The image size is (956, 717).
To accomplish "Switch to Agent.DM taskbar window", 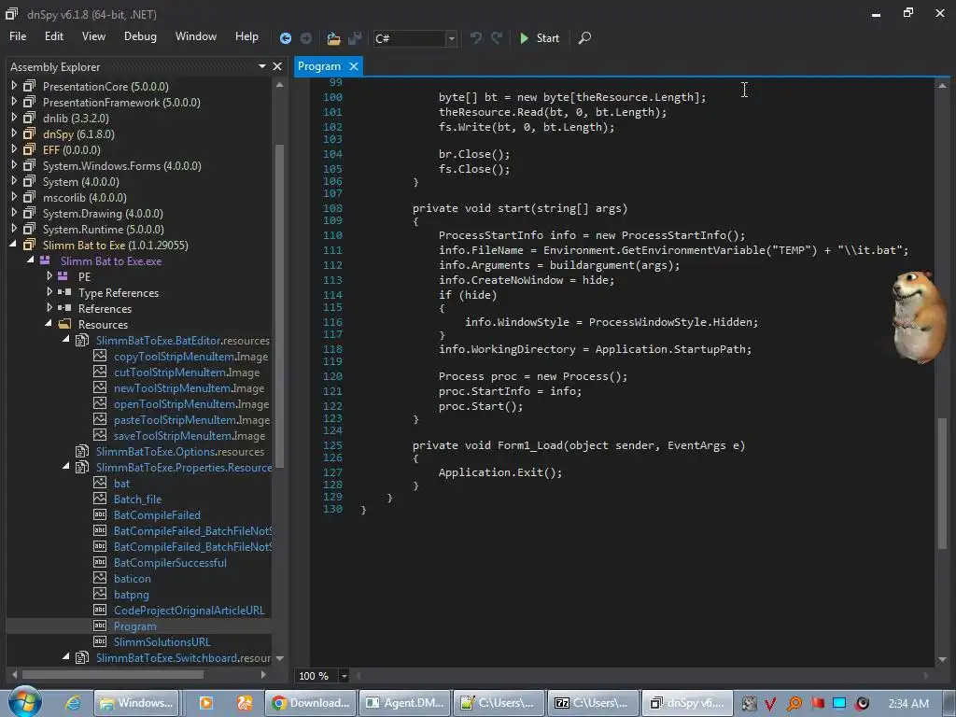I will [x=405, y=703].
